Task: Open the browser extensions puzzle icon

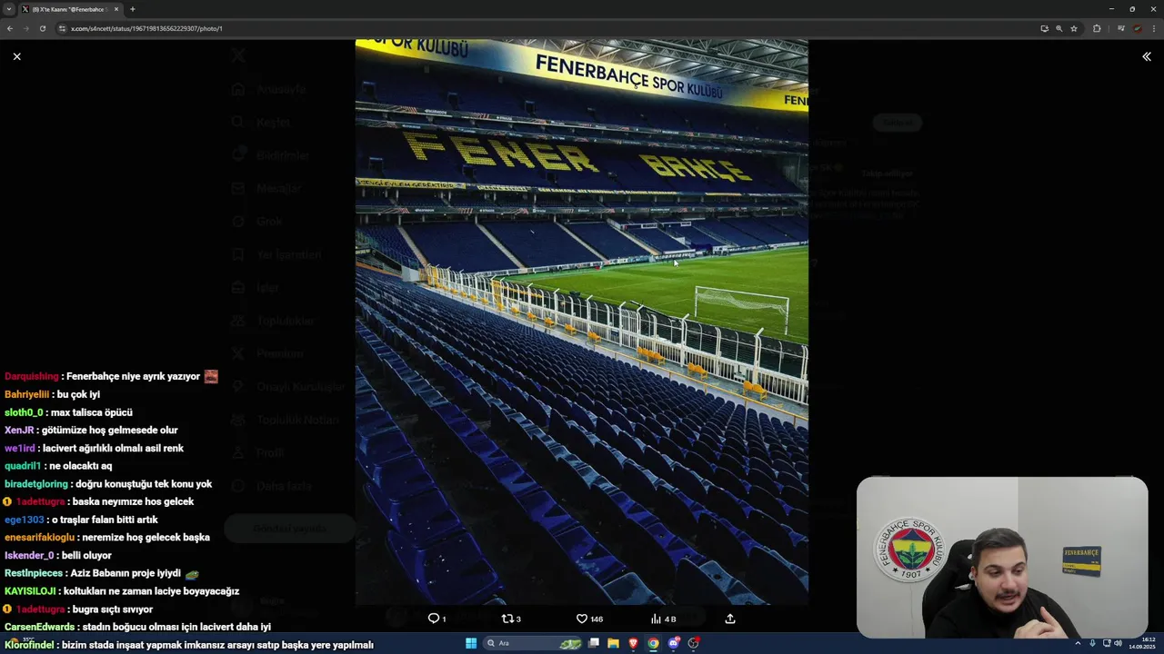Action: click(1097, 28)
